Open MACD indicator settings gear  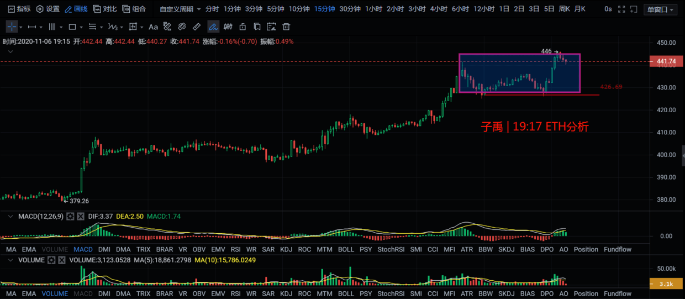click(x=70, y=217)
